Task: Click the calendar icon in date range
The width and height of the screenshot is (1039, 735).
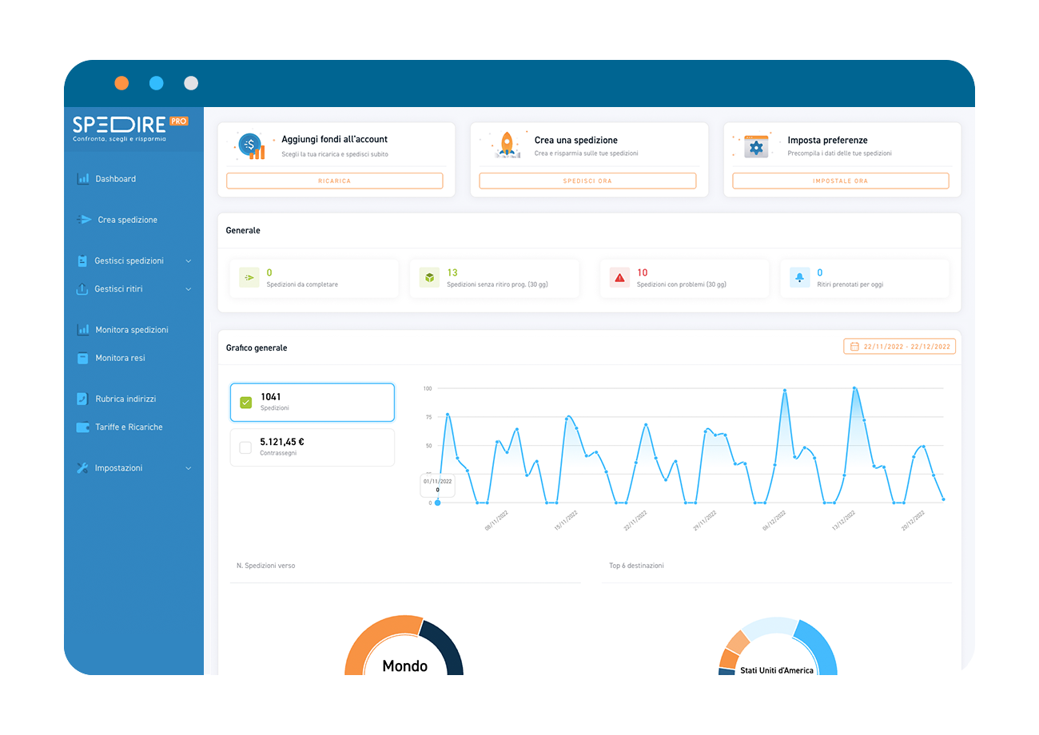Action: click(x=854, y=347)
